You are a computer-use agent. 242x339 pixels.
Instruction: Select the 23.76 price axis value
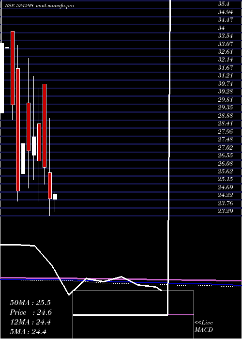(226, 203)
